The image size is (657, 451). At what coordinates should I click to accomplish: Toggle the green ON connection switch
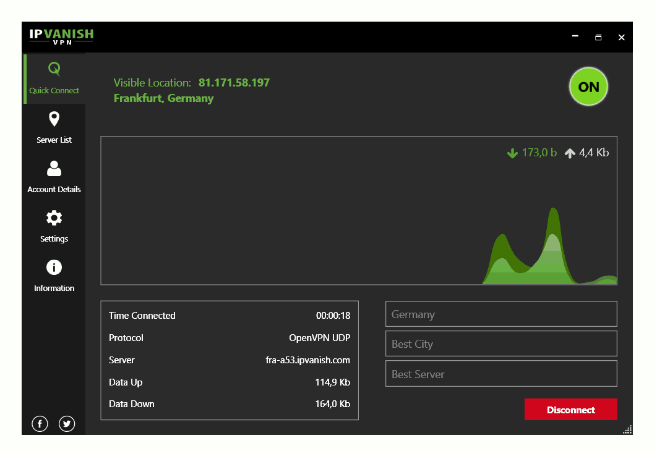click(588, 86)
